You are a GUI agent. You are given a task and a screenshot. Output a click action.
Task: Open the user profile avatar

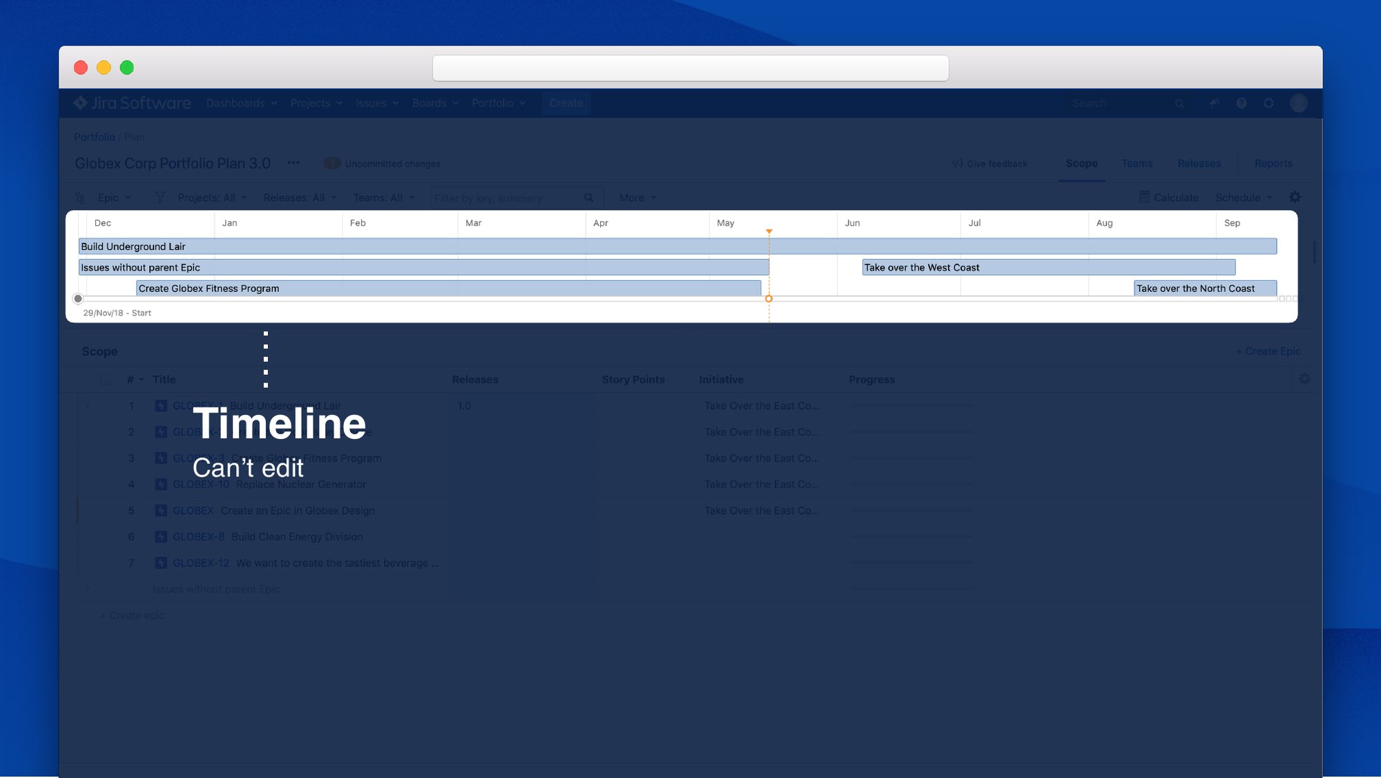[x=1299, y=103]
